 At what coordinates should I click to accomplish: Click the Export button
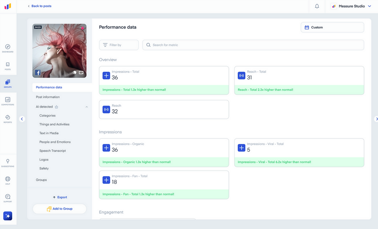(60, 197)
